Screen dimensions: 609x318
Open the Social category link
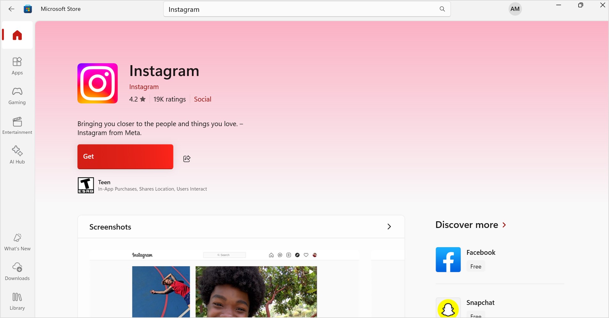(202, 99)
